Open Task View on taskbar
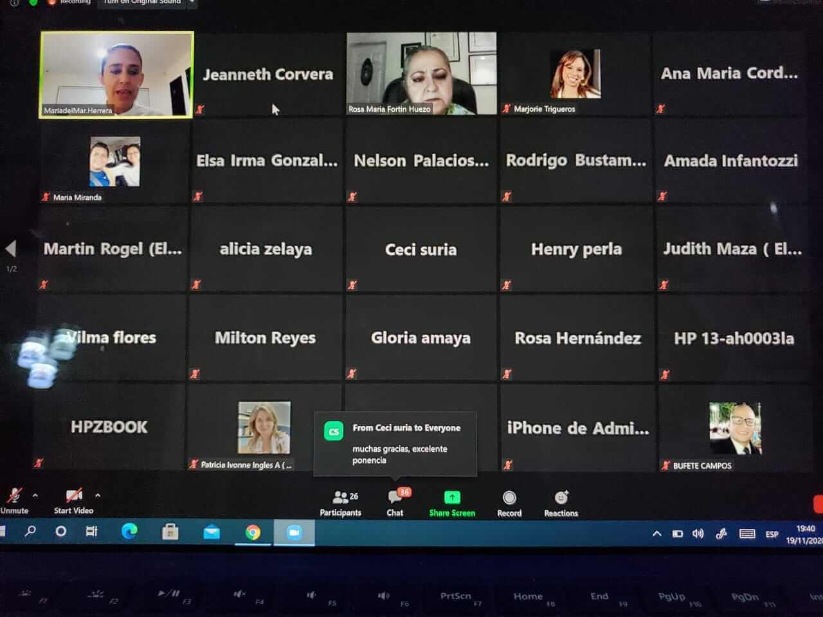The width and height of the screenshot is (823, 617). [x=91, y=532]
